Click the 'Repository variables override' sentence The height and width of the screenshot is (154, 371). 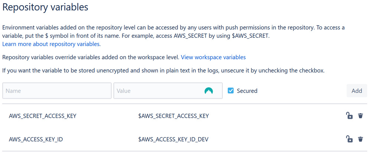(91, 57)
